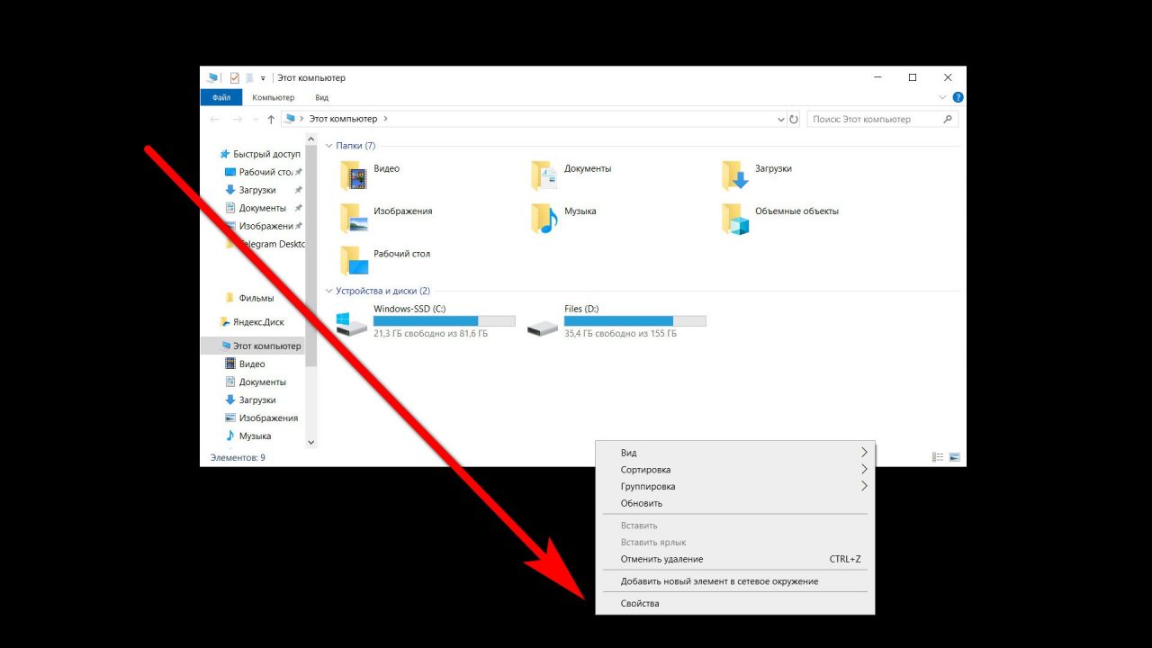Select the Windows-SSD (C:) drive icon

351,323
